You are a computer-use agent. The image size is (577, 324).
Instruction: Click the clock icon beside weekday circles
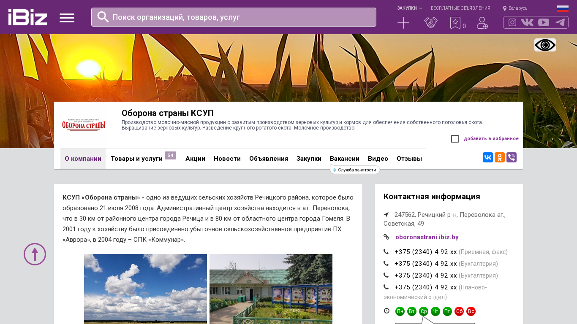click(x=386, y=311)
